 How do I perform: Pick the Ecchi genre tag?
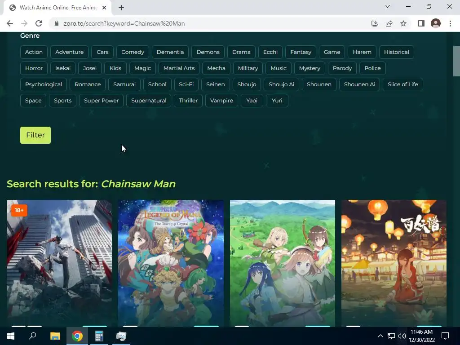[270, 52]
